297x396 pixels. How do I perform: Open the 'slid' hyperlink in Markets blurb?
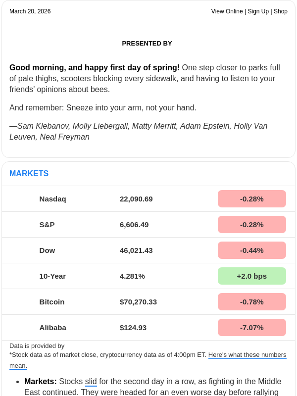tap(91, 381)
